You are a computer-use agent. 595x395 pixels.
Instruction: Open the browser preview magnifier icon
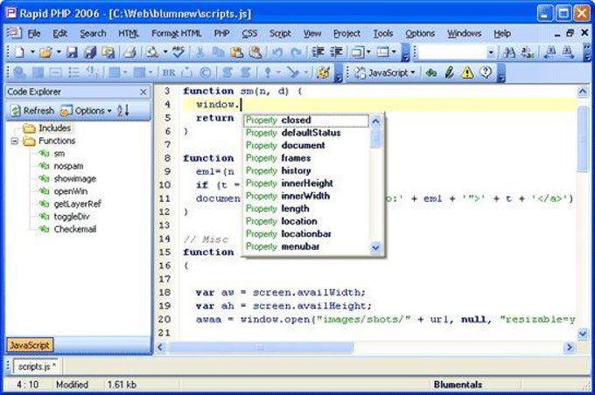[152, 52]
